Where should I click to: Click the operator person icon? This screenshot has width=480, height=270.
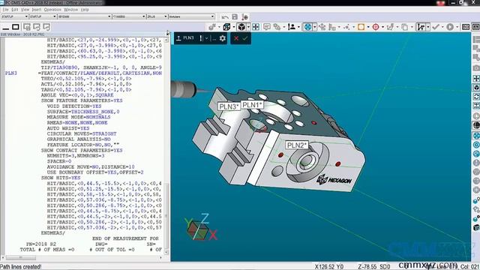pos(292,27)
